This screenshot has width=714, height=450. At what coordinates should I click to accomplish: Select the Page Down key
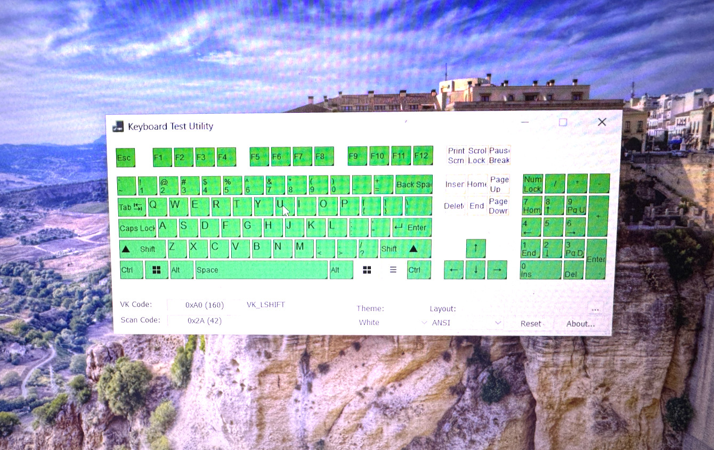click(x=498, y=206)
